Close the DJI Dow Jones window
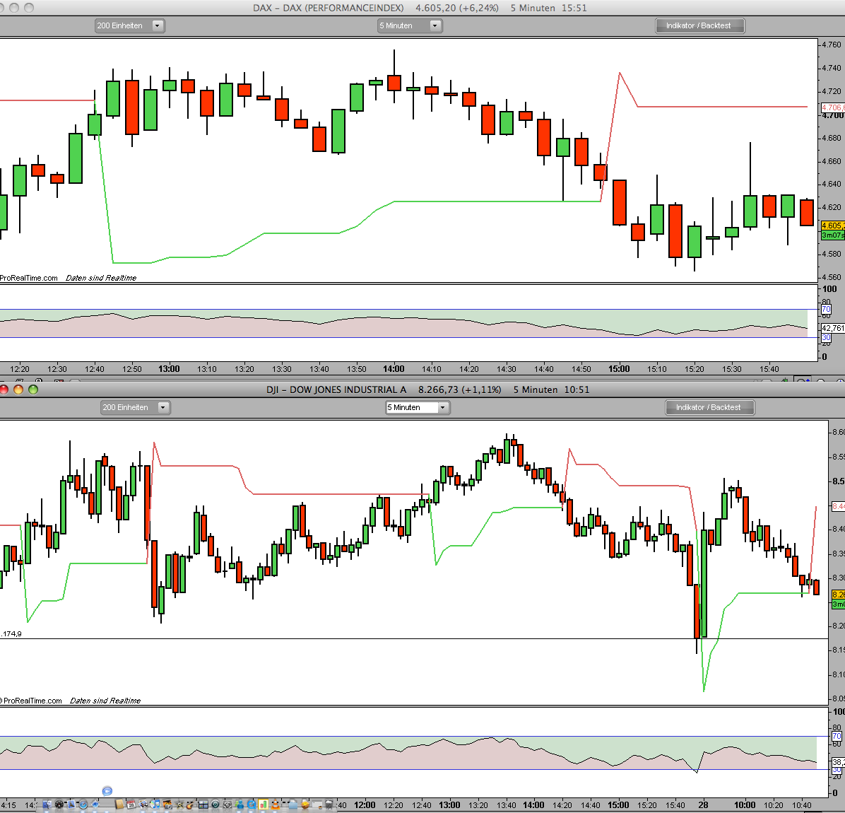 click(x=4, y=390)
